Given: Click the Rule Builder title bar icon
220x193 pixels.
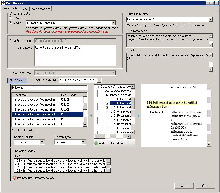Looking at the screenshot, I should click(x=3, y=3).
